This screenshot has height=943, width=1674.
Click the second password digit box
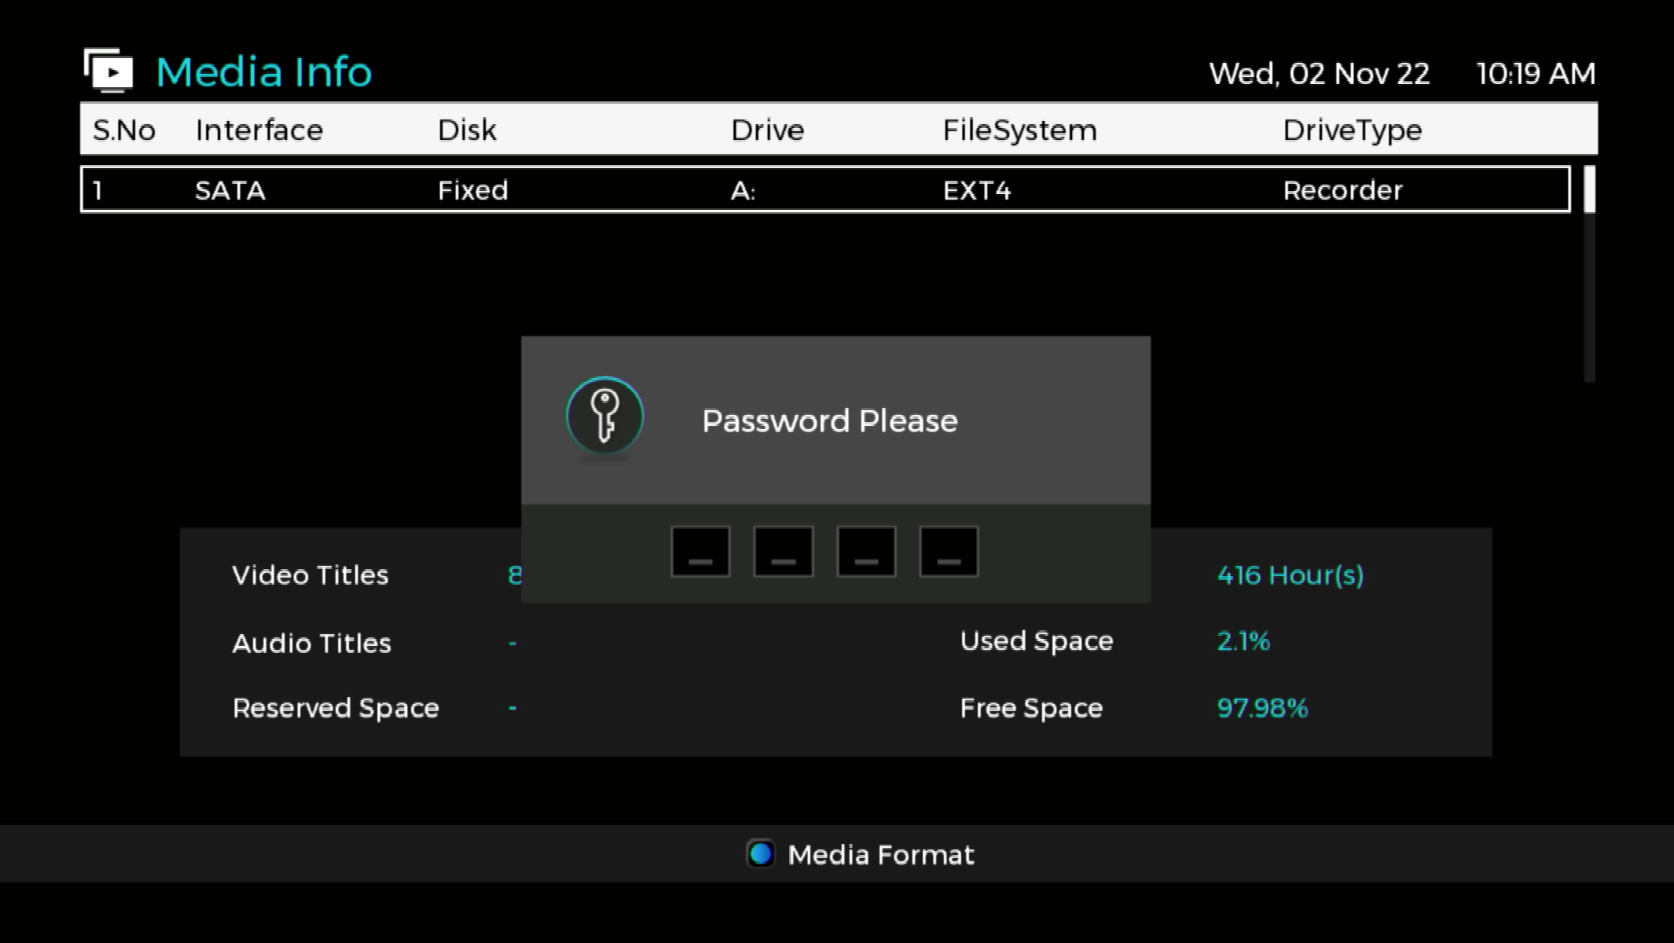pos(783,551)
